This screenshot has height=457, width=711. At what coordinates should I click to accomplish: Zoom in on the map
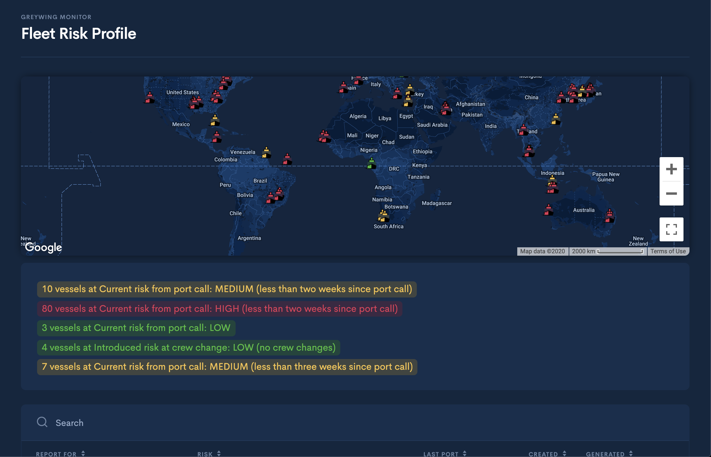[671, 169]
